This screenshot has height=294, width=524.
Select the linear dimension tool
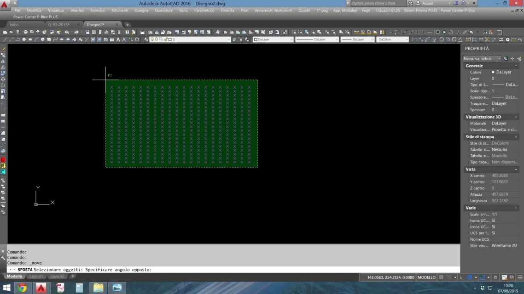(414, 40)
